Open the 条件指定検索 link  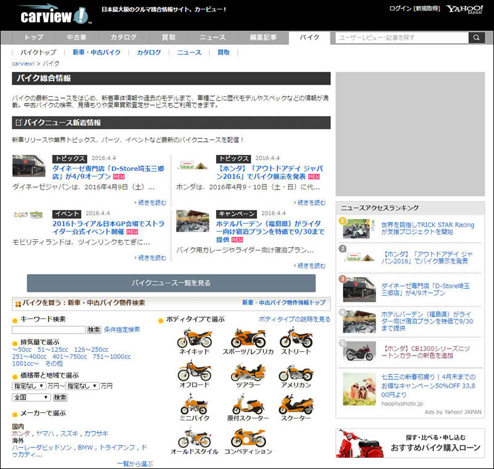point(122,330)
